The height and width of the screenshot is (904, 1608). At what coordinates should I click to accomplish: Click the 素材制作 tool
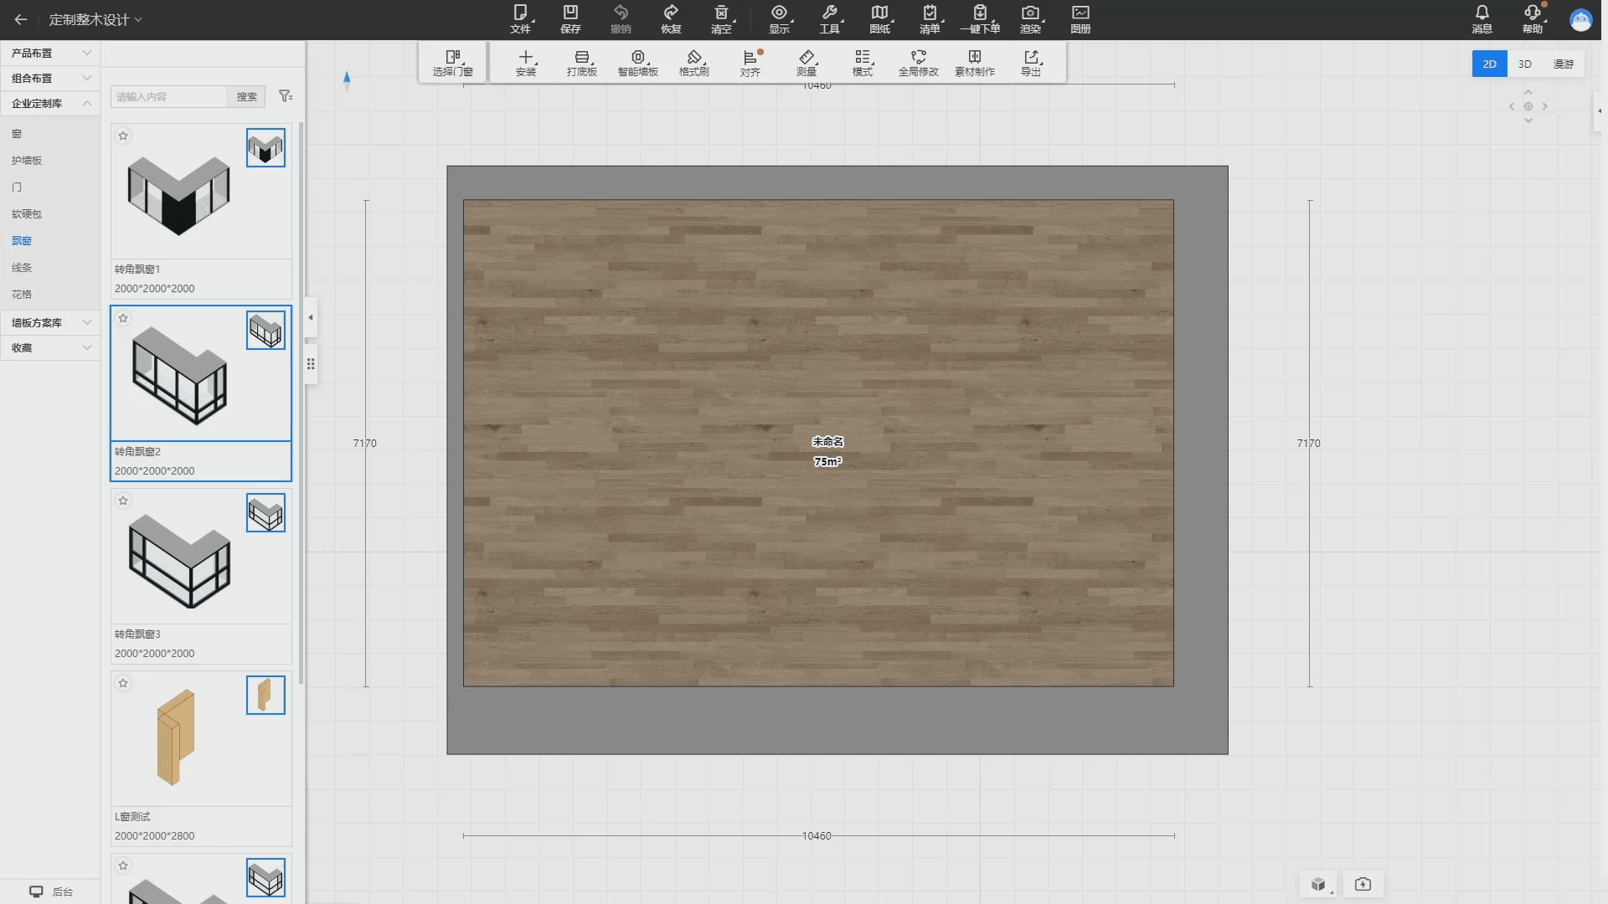coord(975,63)
